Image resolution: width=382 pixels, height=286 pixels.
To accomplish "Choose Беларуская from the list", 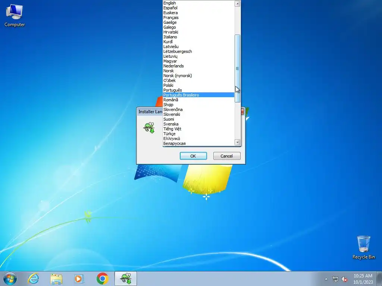I will (198, 143).
